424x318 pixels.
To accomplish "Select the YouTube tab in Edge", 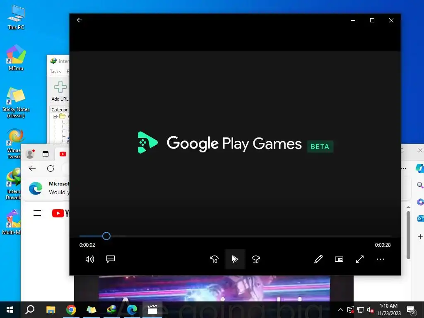I will coord(63,154).
